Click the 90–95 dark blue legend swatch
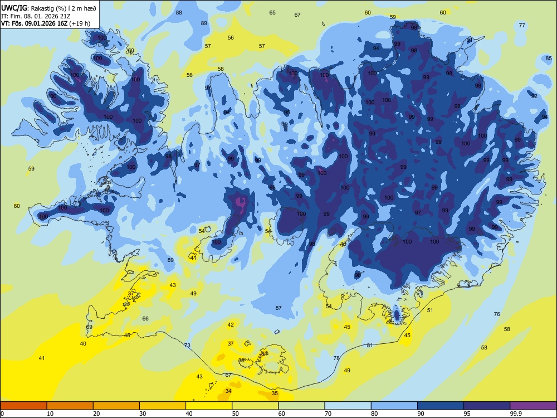Viewport: 557px width, 418px height. click(441, 406)
